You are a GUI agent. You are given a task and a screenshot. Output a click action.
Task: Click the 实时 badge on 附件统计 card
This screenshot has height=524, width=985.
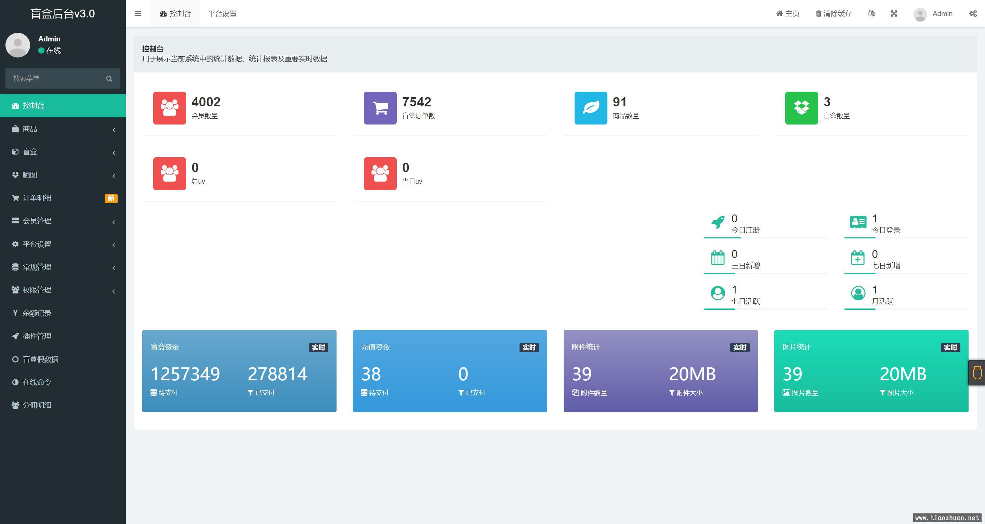pos(739,347)
